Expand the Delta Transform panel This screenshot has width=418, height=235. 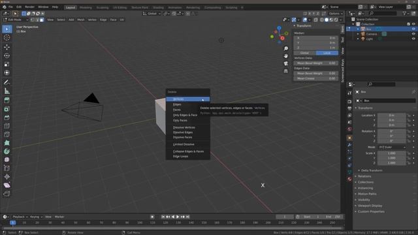(372, 170)
